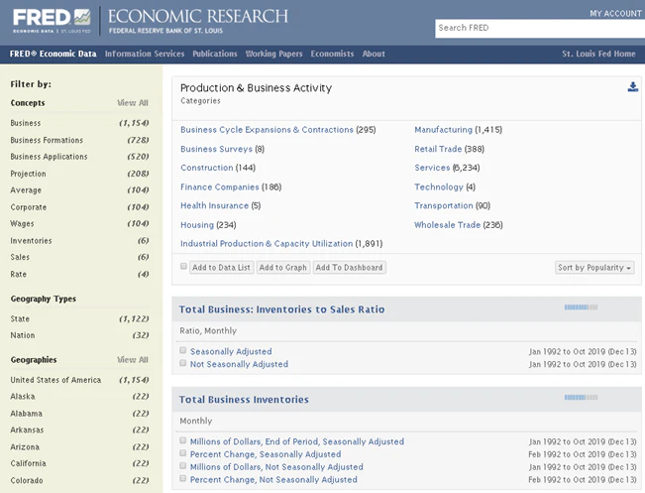Open Business Cycle Expansions & Contractions category
Screen dimensions: 645x493
point(267,130)
